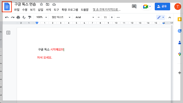The height and width of the screenshot is (103, 183).
Task: Get add-ons with the plus icon
Action: [180, 73]
